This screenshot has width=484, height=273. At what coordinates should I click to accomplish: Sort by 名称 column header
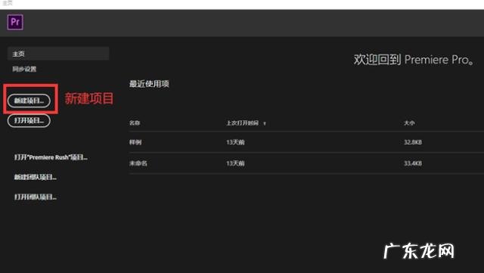point(135,123)
